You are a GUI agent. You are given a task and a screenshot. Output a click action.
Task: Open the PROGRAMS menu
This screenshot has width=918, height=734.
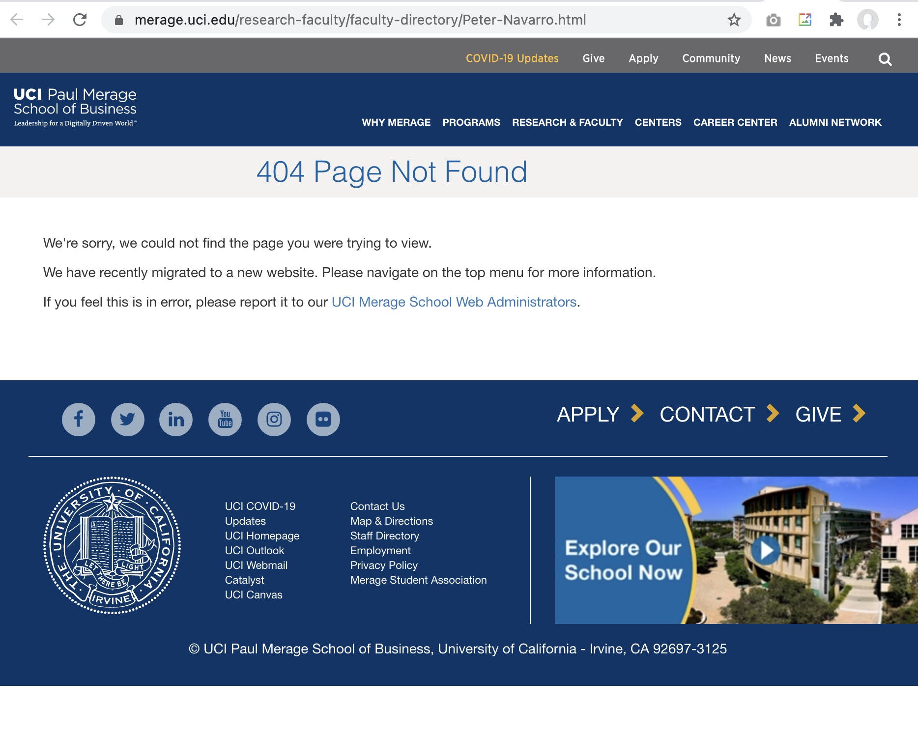471,122
